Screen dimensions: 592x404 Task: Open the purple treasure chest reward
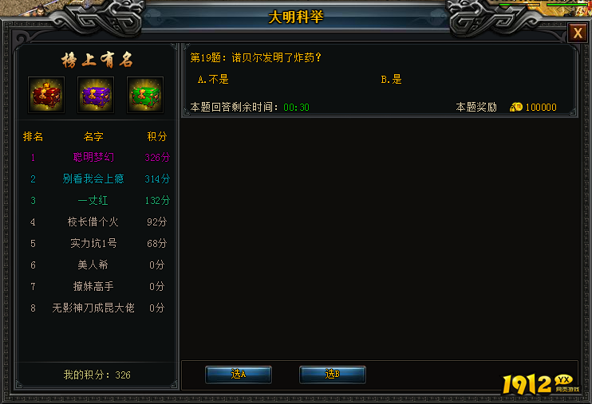(x=96, y=95)
